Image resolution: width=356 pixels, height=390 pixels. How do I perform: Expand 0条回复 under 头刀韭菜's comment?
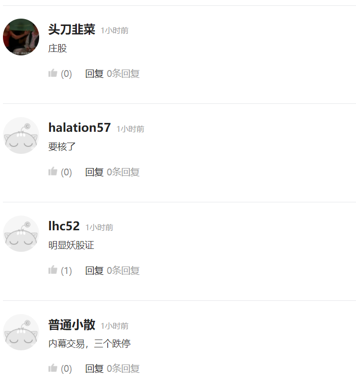[123, 73]
